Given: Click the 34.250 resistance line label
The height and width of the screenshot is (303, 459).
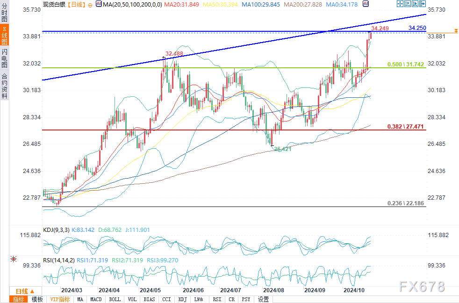Looking at the screenshot, I should [417, 28].
